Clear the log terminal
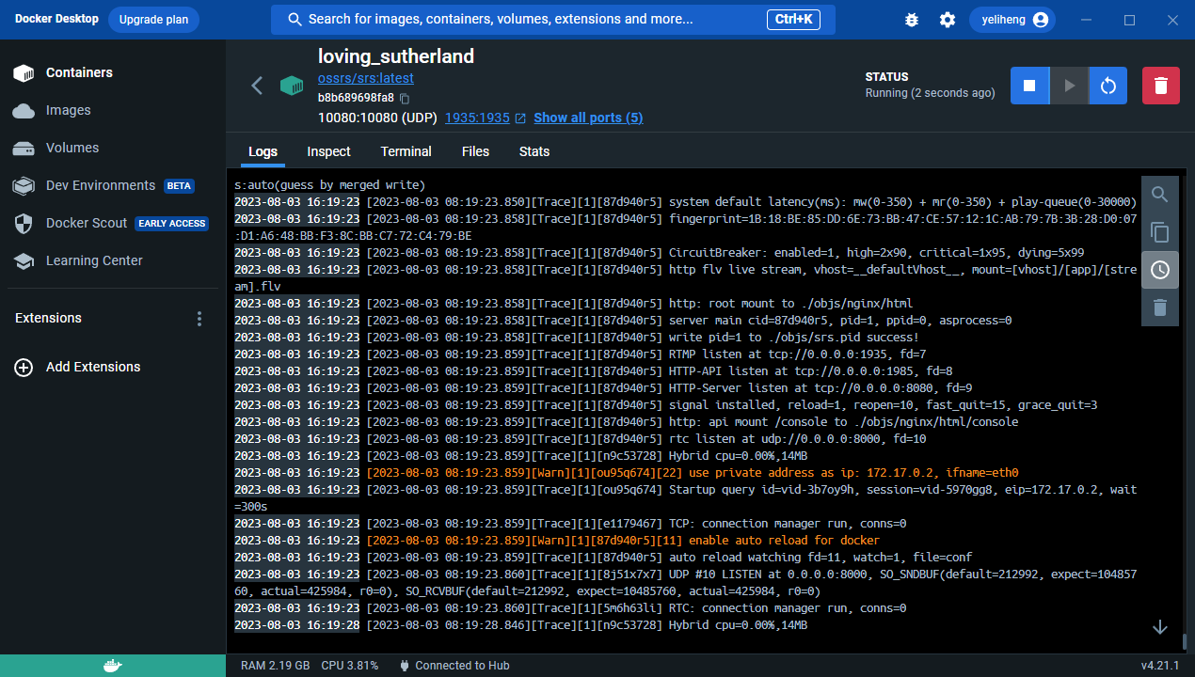 (x=1159, y=307)
